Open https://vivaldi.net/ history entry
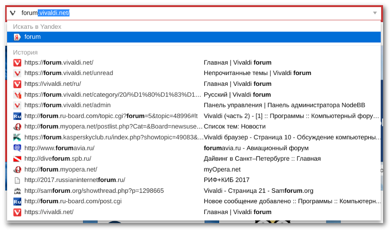 194,212
